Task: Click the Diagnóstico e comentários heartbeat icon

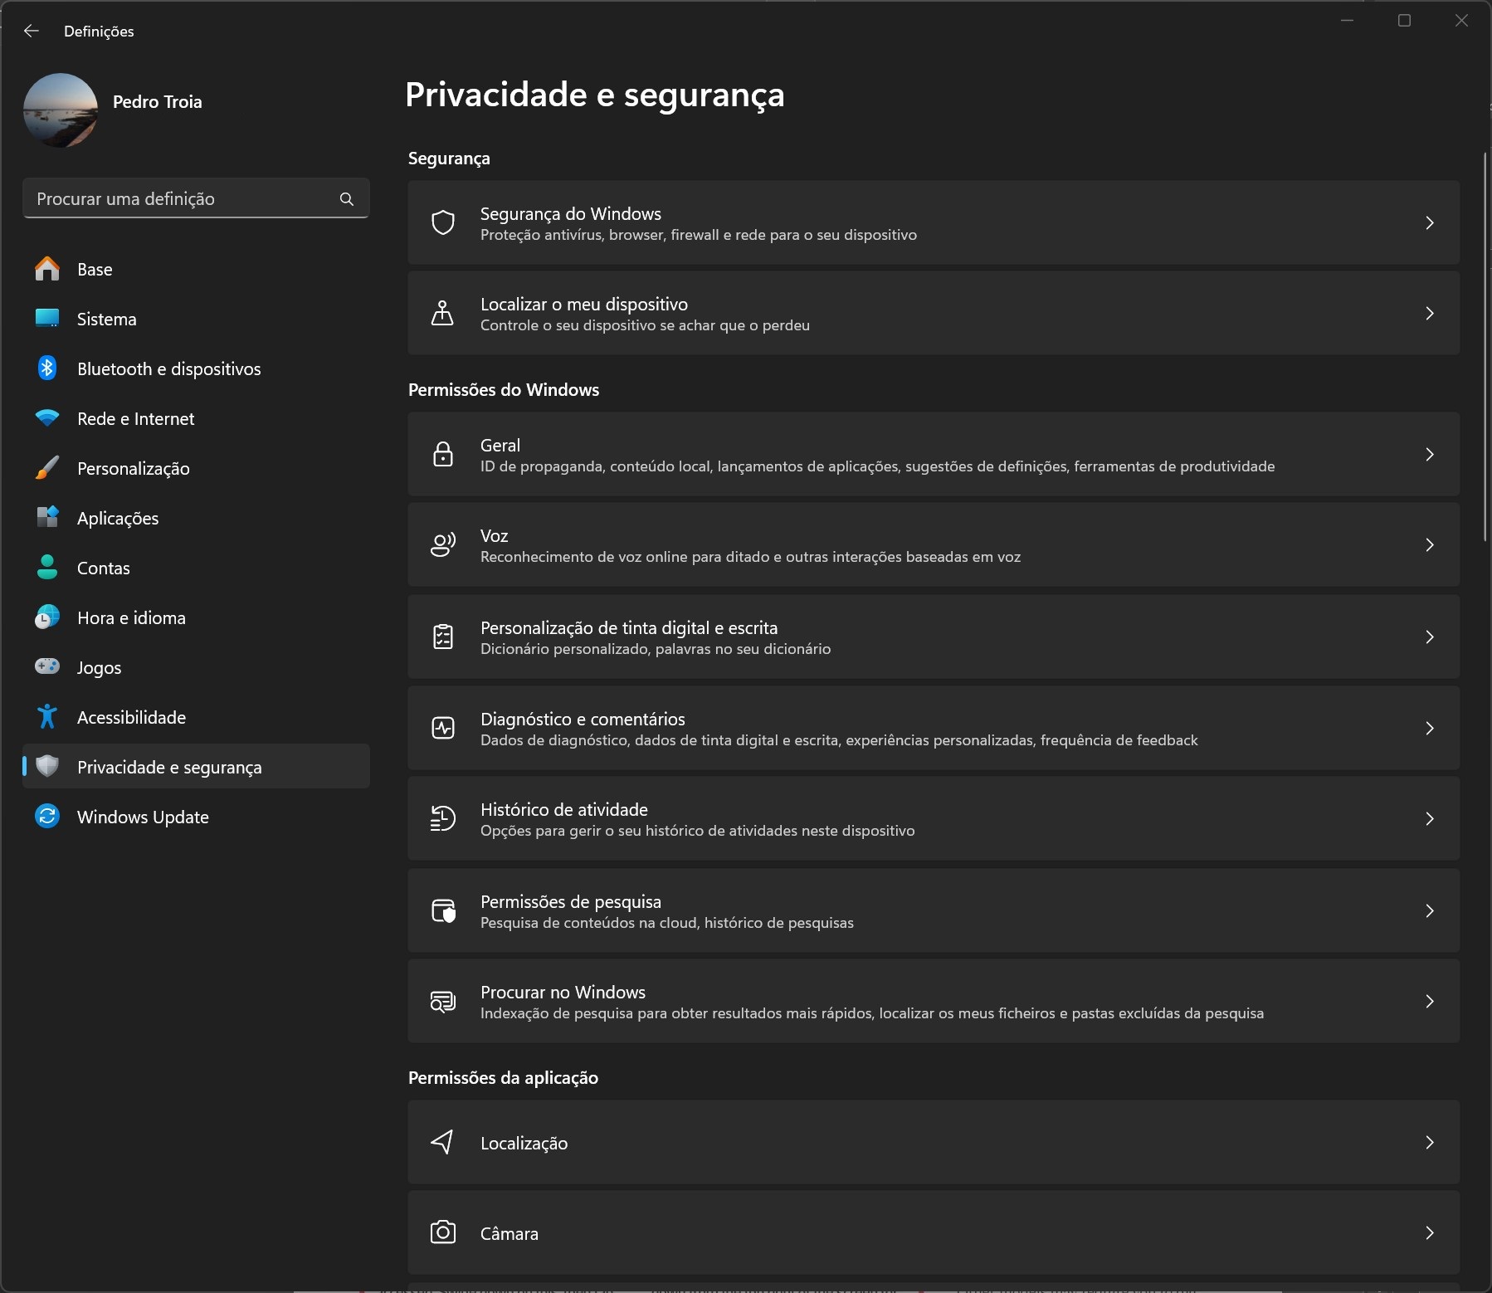Action: [443, 728]
